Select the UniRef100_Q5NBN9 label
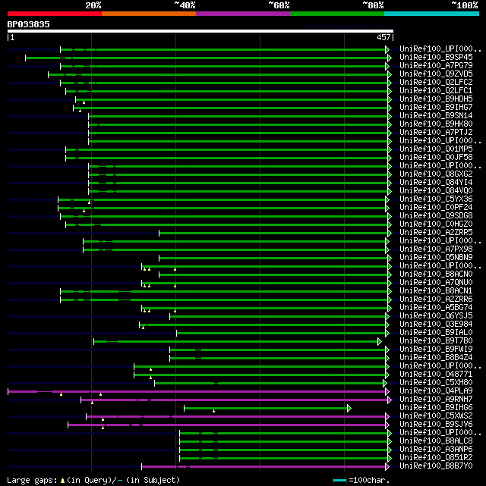Screen dimensions: 486x486 (436, 258)
